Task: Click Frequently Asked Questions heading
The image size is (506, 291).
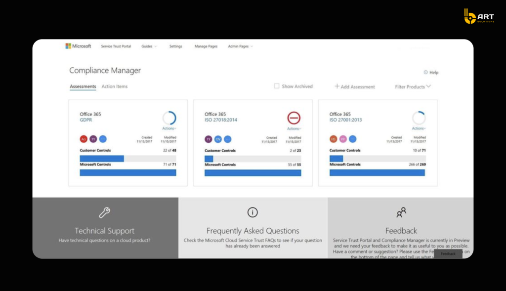Action: (x=253, y=231)
